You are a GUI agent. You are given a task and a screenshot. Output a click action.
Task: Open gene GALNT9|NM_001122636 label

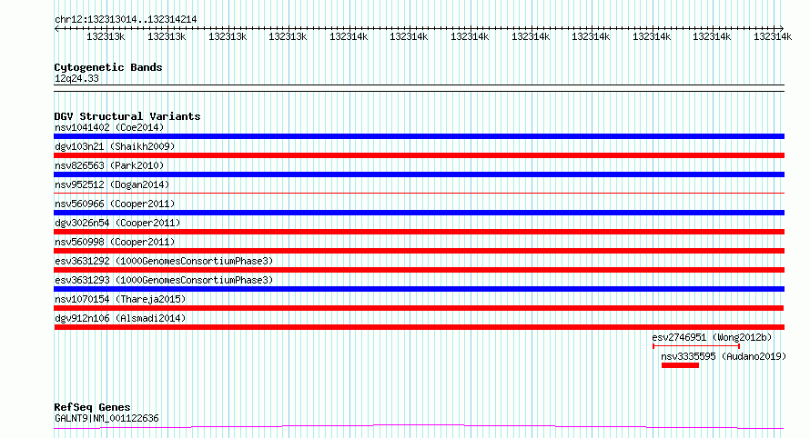pyautogui.click(x=106, y=418)
